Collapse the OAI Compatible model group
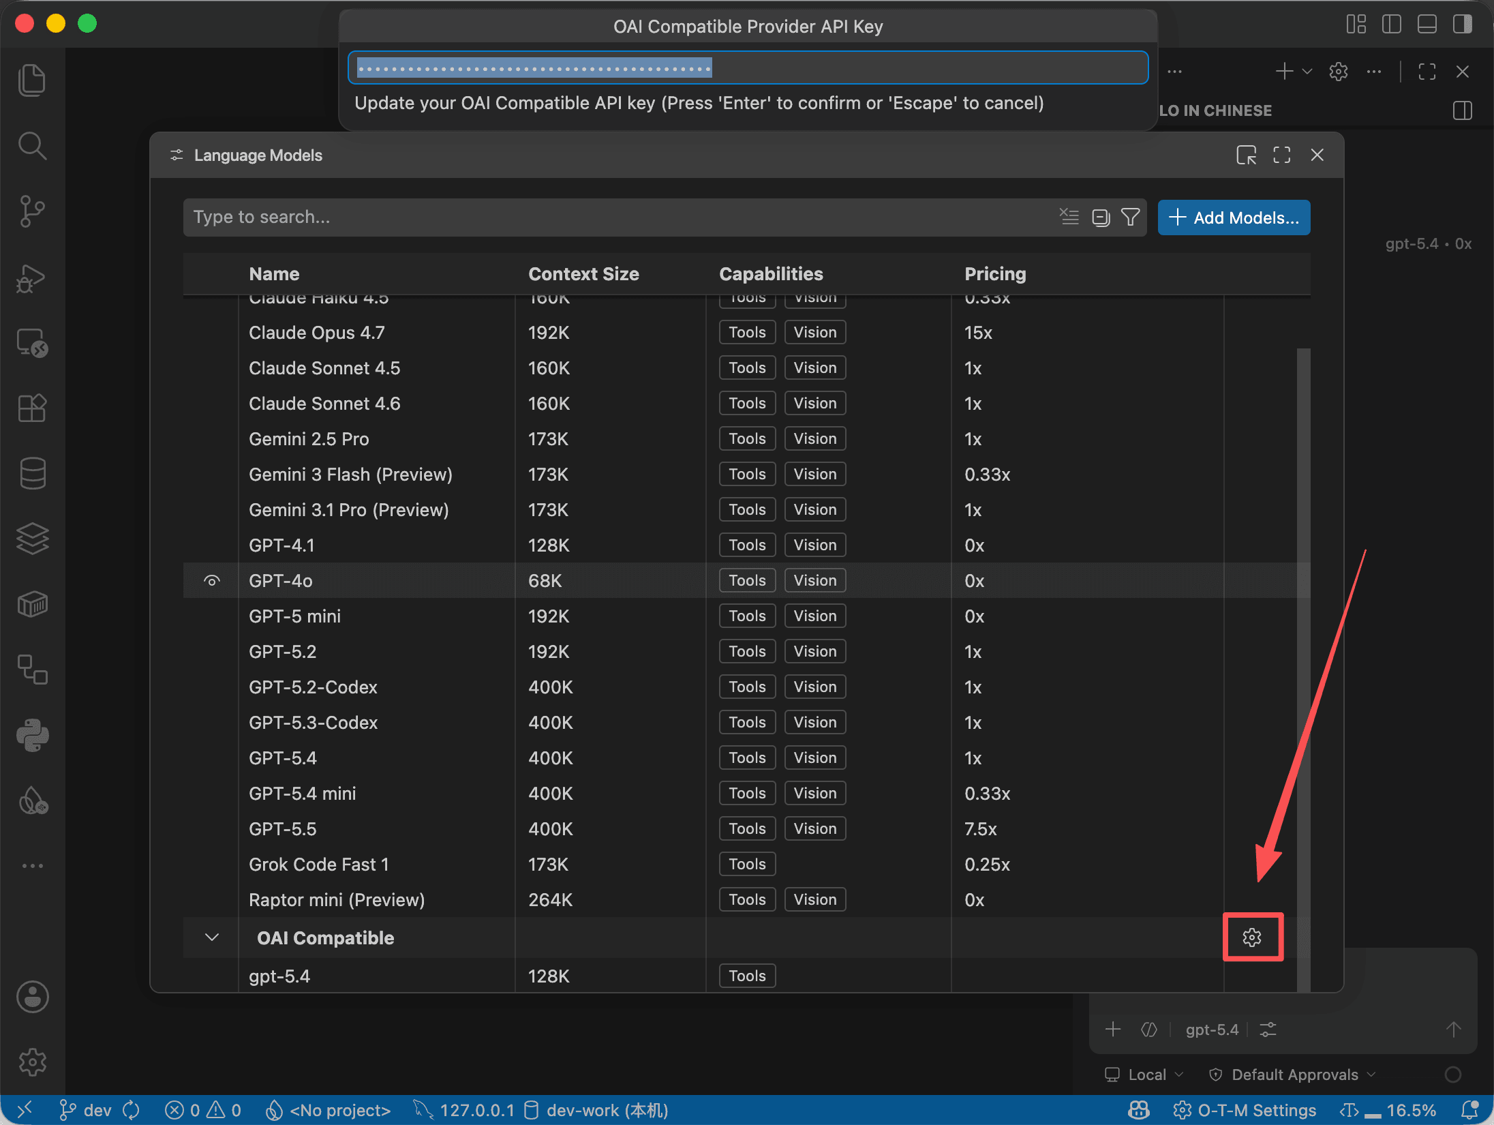 [212, 937]
